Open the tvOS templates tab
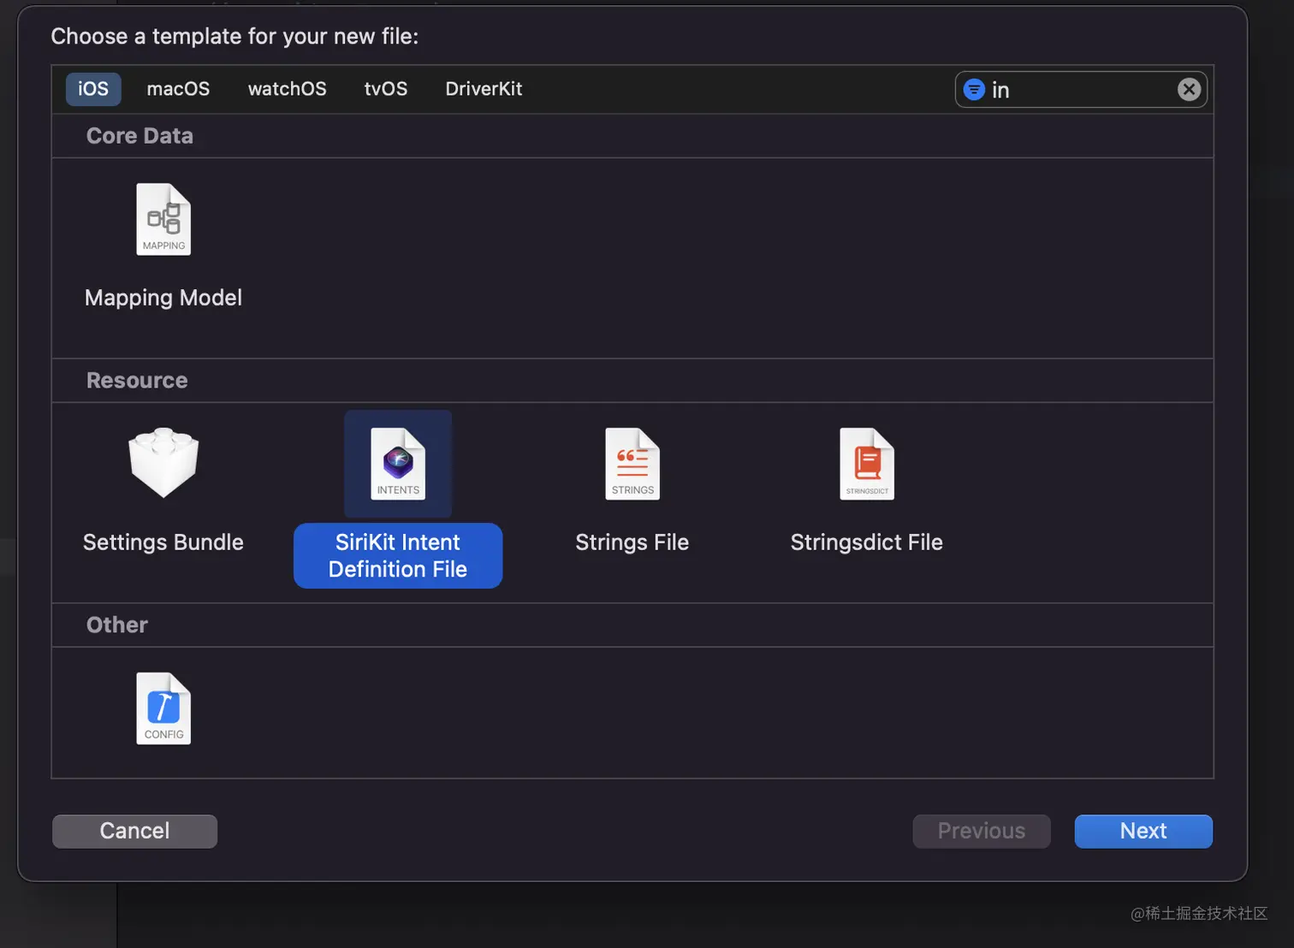 (386, 89)
